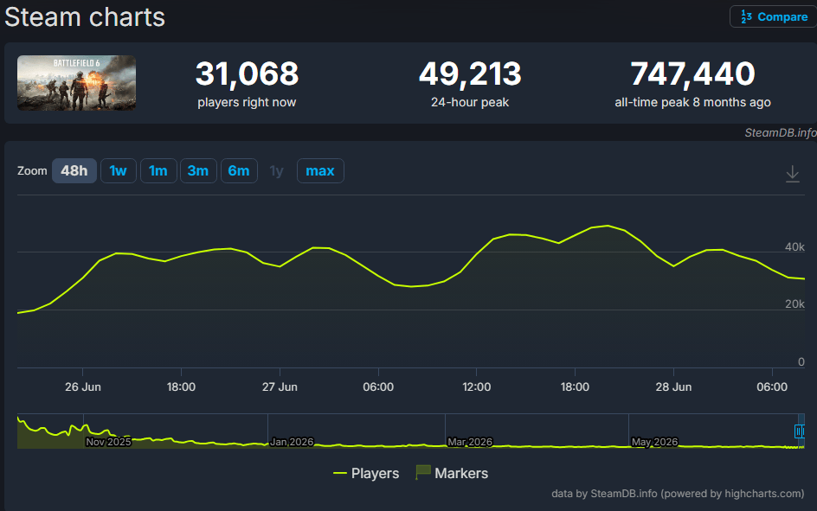Image resolution: width=817 pixels, height=511 pixels.
Task: Open the SteamDB.info credit link
Action: click(780, 132)
